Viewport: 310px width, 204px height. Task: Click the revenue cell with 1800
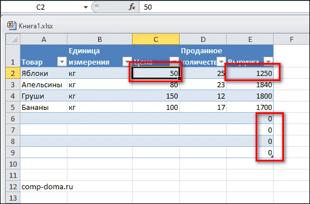250,96
